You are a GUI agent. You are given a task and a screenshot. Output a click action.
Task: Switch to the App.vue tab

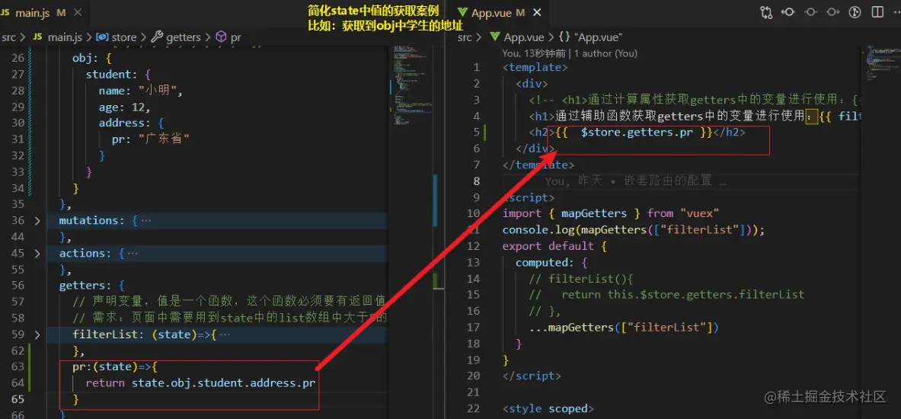pyautogui.click(x=497, y=13)
